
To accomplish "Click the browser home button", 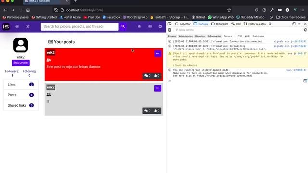I will pyautogui.click(x=28, y=10).
